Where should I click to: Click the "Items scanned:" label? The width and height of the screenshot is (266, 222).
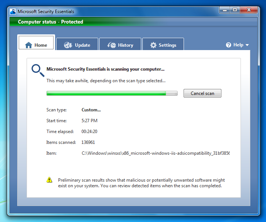[61, 142]
